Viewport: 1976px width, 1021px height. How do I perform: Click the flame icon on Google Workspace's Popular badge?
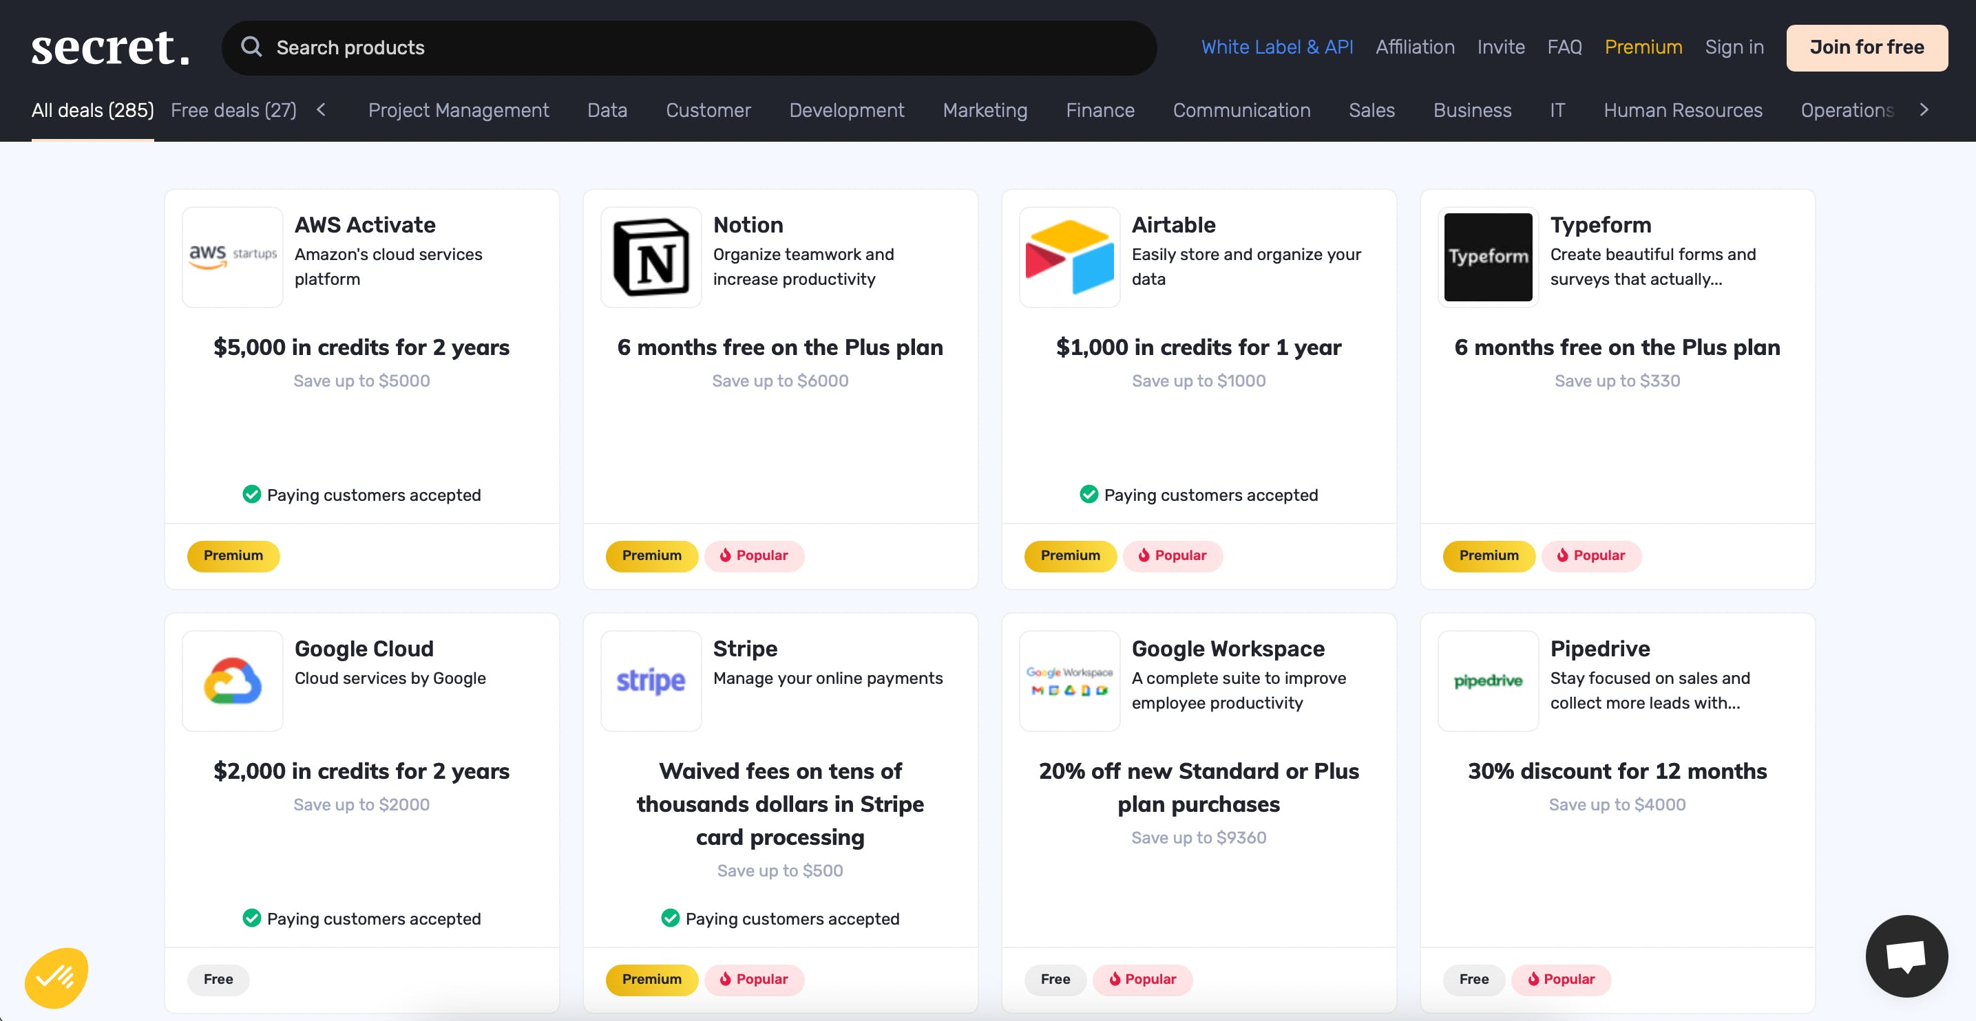coord(1115,979)
